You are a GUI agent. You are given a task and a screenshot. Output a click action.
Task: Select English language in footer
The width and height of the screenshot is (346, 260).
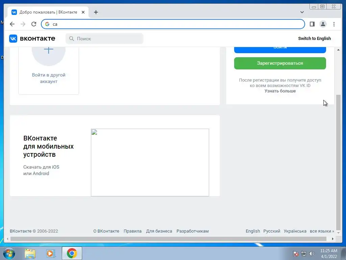point(253,231)
